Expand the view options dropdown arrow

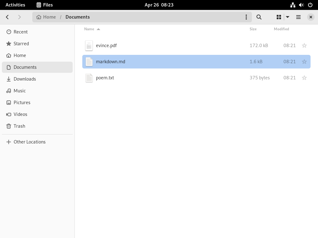pos(288,17)
